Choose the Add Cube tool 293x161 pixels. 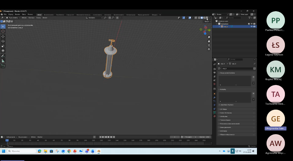click(3, 66)
